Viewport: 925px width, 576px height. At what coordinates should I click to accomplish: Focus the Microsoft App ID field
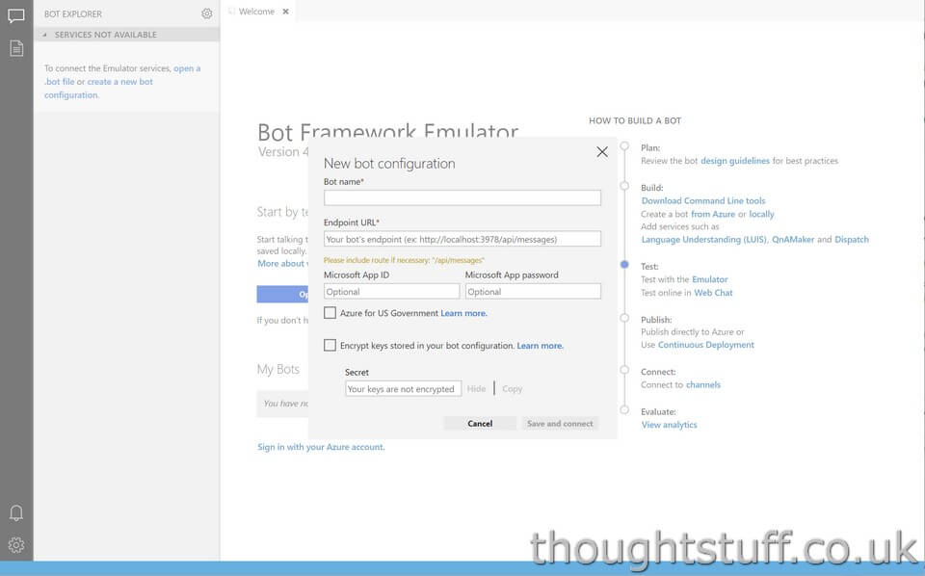pyautogui.click(x=391, y=291)
